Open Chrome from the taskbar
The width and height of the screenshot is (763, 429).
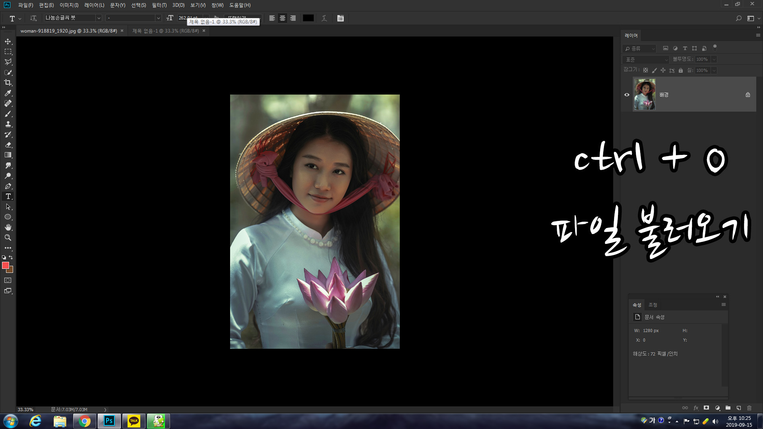[84, 421]
